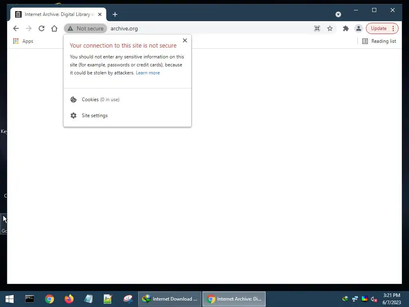This screenshot has height=307, width=409.
Task: Switch to Internet Archive Chrome taskbar button
Action: (234, 299)
